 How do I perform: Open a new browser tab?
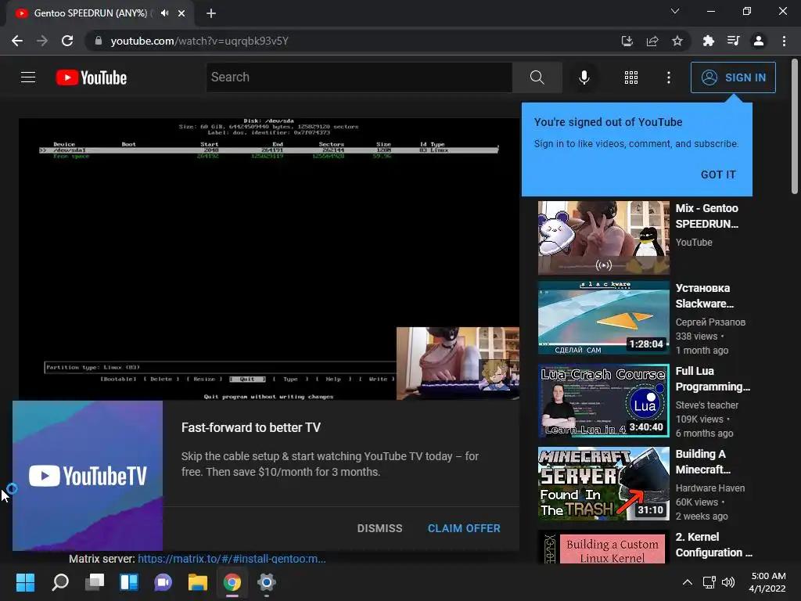coord(211,13)
